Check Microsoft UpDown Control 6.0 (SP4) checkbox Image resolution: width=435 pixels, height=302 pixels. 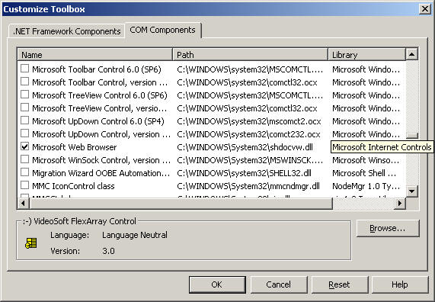point(24,120)
